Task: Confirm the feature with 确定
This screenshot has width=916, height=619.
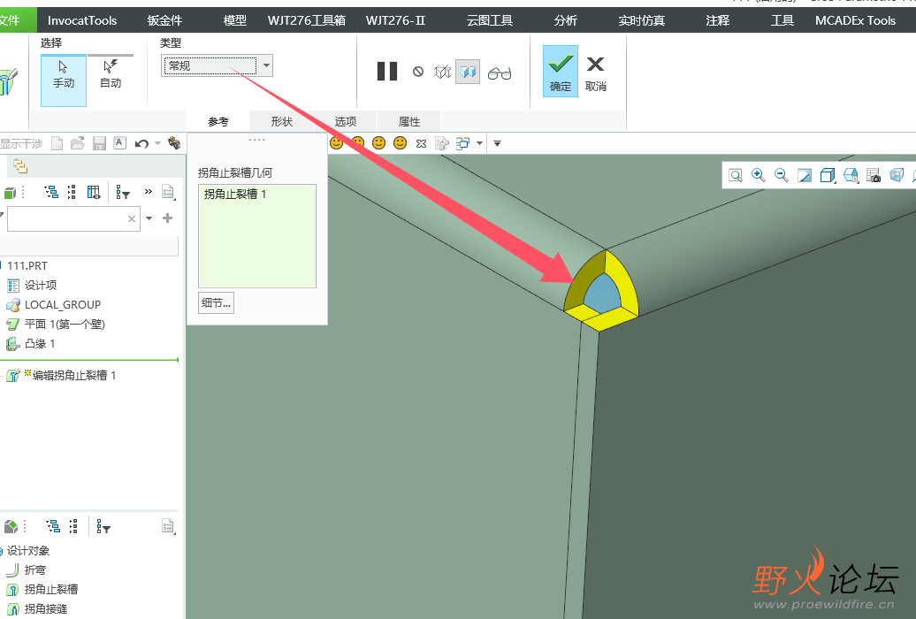Action: [x=561, y=72]
